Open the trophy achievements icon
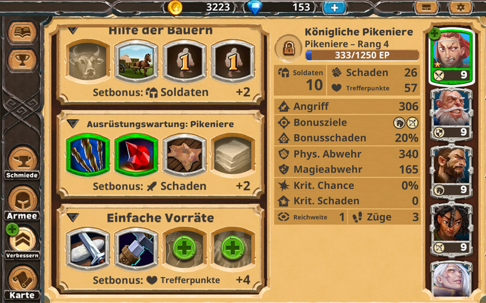This screenshot has width=486, height=303. click(x=22, y=60)
